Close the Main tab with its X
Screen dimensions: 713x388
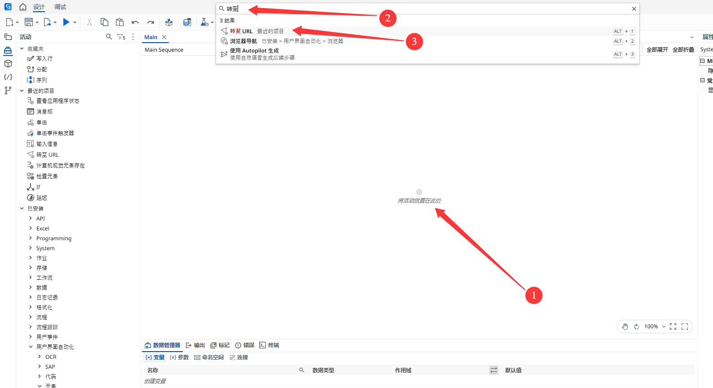[x=164, y=37]
